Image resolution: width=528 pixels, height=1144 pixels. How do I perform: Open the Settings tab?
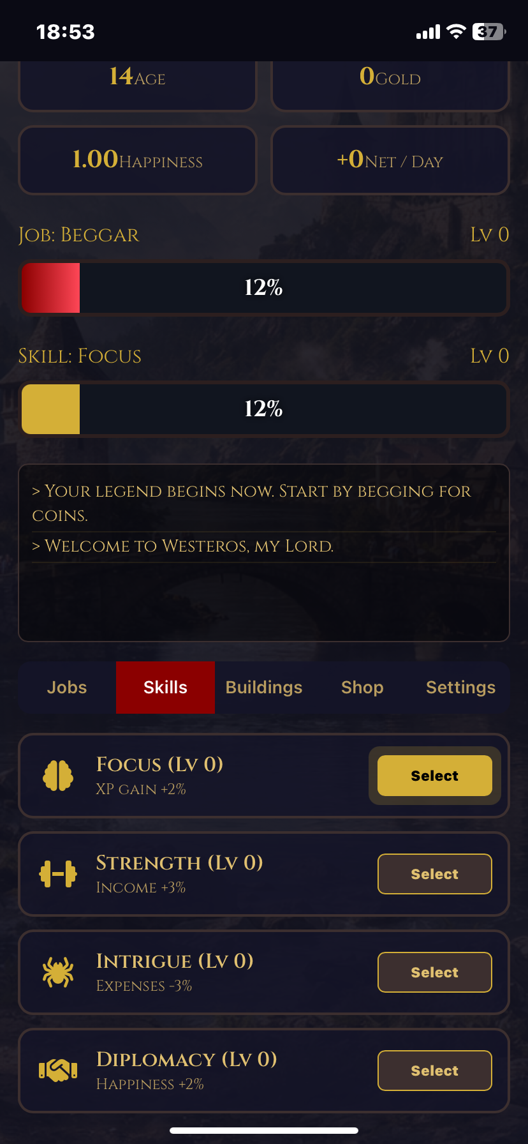coord(460,688)
